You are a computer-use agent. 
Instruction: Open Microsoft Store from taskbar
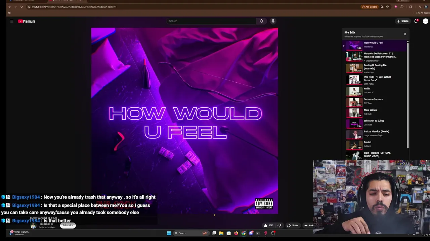(228, 233)
